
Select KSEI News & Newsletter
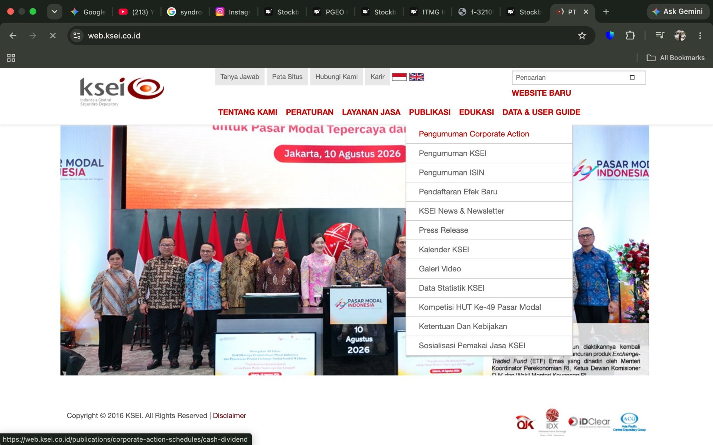(489, 211)
